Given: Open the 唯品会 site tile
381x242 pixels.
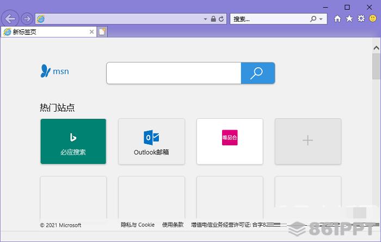Looking at the screenshot, I should click(x=230, y=142).
